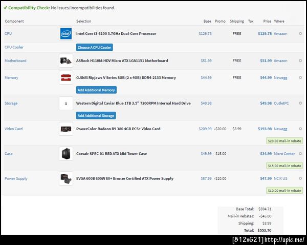Click the $20.00 mail-in rebate badge
307x245 pixels.
[284, 141]
